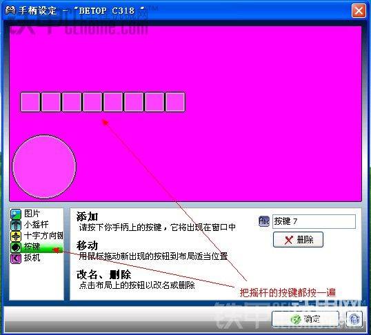Confirm with the 确定 button
Image resolution: width=371 pixels, height=335 pixels.
coord(305,319)
